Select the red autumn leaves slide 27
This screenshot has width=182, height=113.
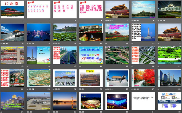click(x=143, y=78)
